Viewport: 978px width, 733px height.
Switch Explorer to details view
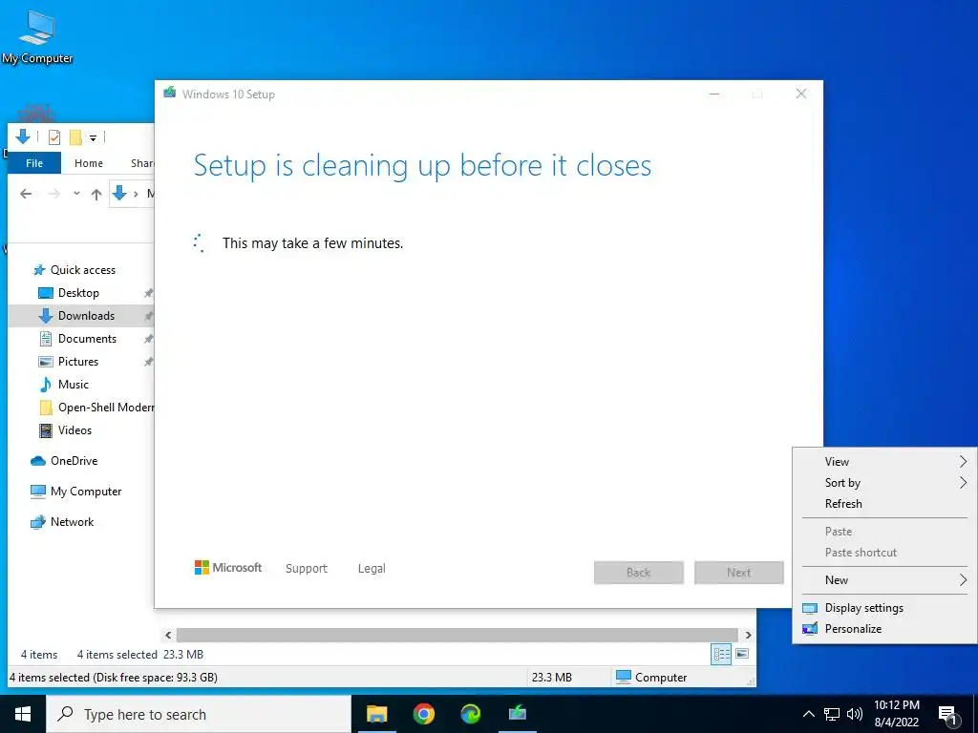pos(722,654)
